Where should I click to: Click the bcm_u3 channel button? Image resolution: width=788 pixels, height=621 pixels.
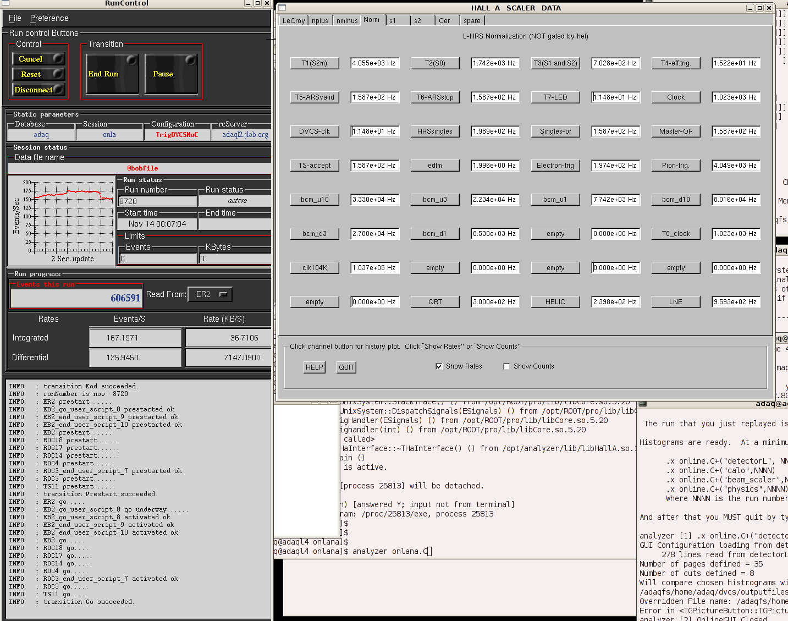click(435, 200)
